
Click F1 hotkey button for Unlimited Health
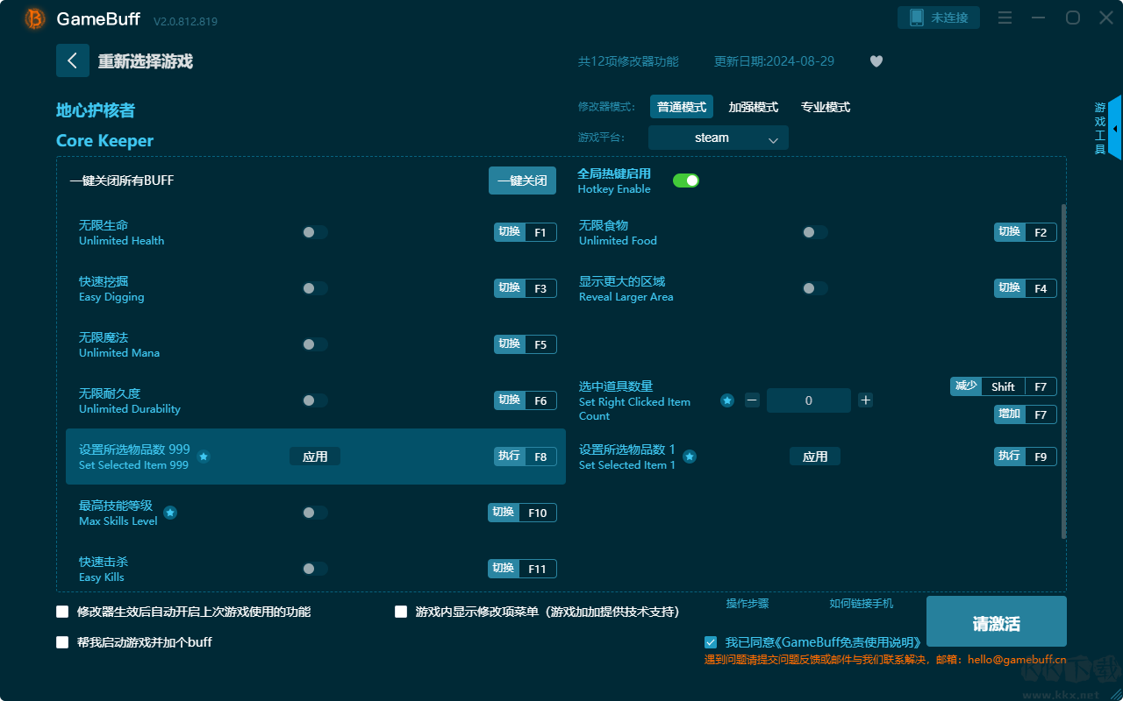click(526, 232)
